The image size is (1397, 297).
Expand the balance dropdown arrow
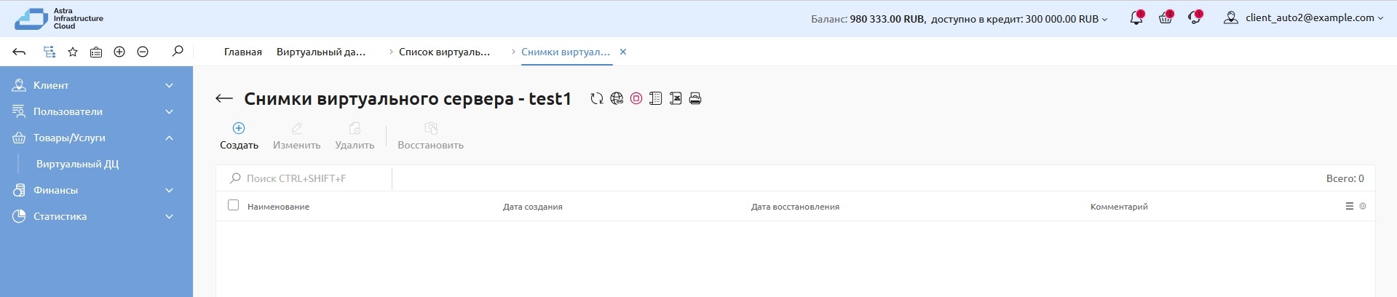(1105, 20)
